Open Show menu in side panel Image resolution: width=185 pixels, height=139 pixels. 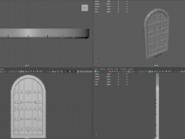(x=116, y=69)
